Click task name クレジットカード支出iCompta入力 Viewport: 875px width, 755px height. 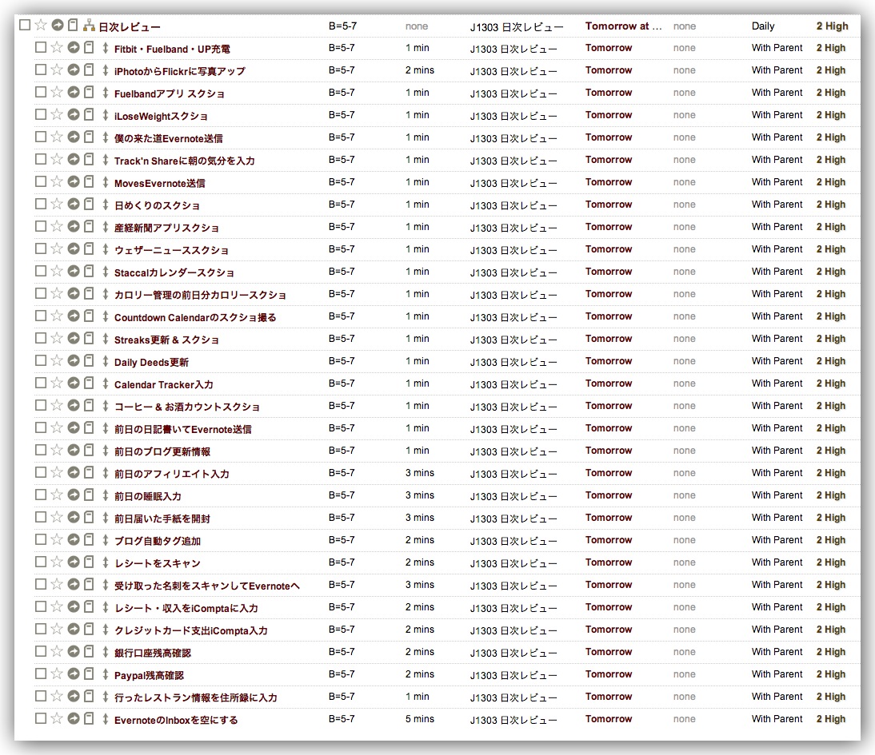(x=191, y=630)
